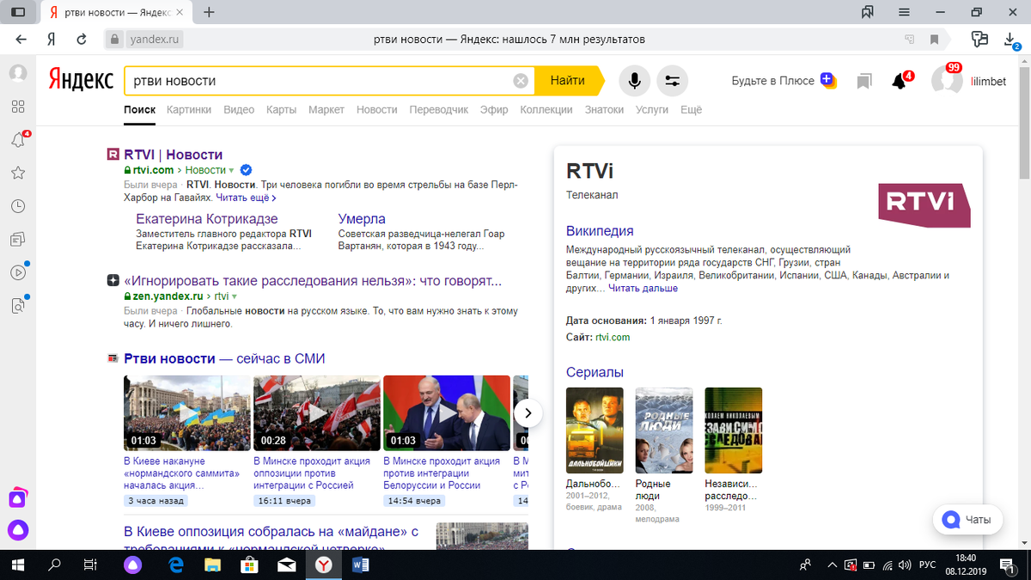Open Яндекс logo

[x=80, y=80]
